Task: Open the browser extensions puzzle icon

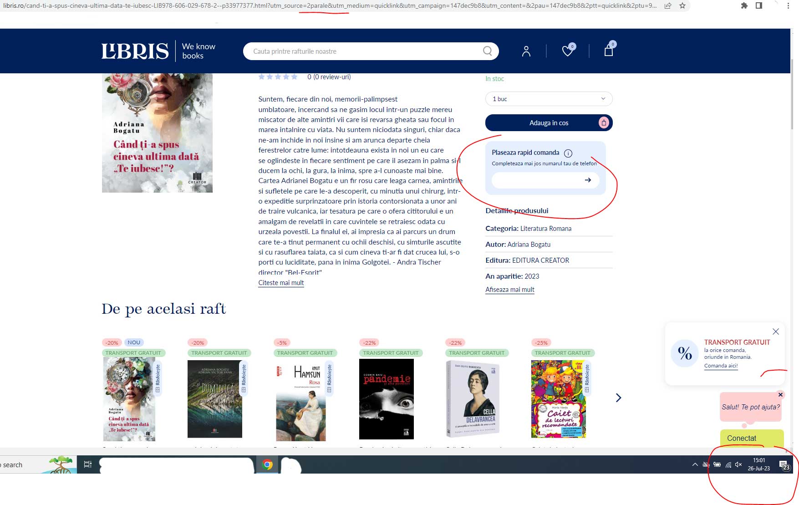Action: [x=744, y=6]
